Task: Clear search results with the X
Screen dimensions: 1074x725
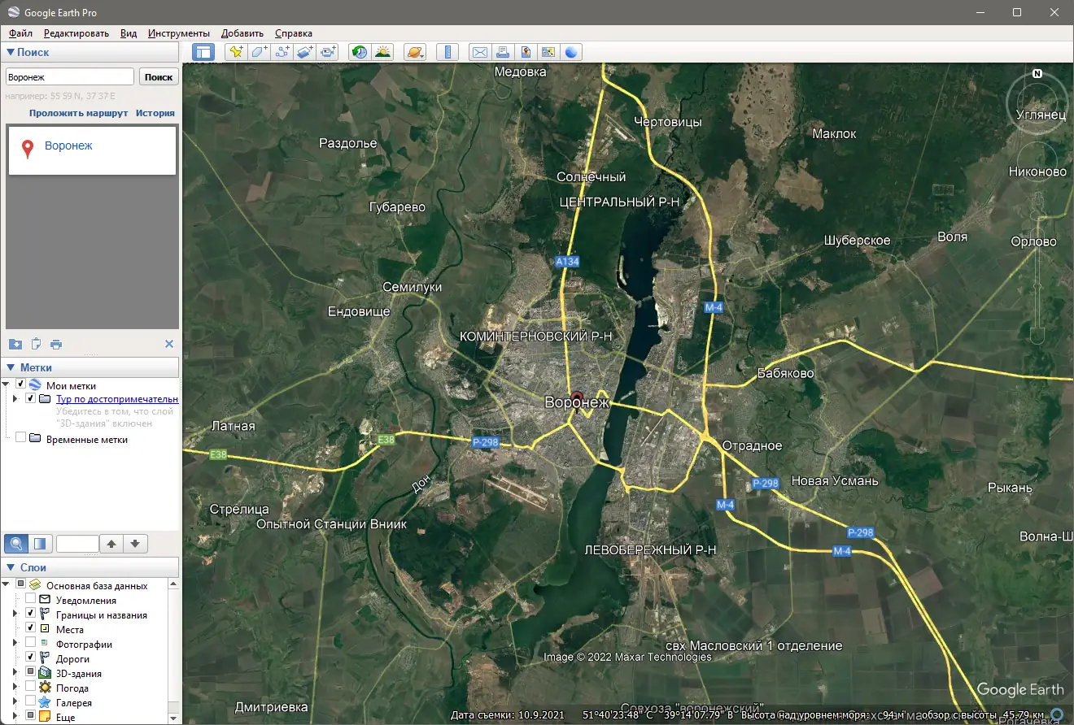Action: click(x=169, y=344)
